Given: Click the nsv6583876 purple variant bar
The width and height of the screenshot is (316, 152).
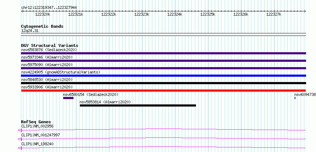Looking at the screenshot, I should click(163, 53).
